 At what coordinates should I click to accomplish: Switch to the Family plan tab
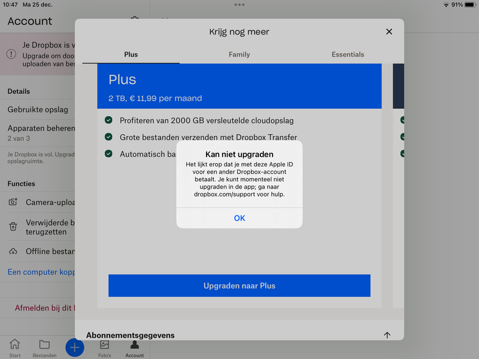[x=239, y=54]
